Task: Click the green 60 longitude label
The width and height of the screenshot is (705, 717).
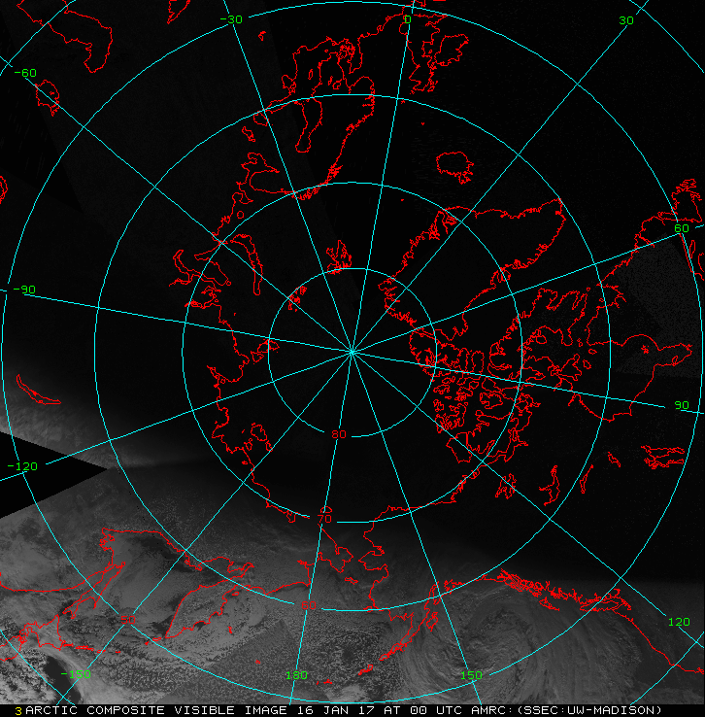Action: (x=682, y=227)
